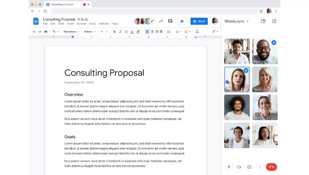Viewport: 309px width, 175px height.
Task: Open more options in the meeting controls
Action: (260, 167)
